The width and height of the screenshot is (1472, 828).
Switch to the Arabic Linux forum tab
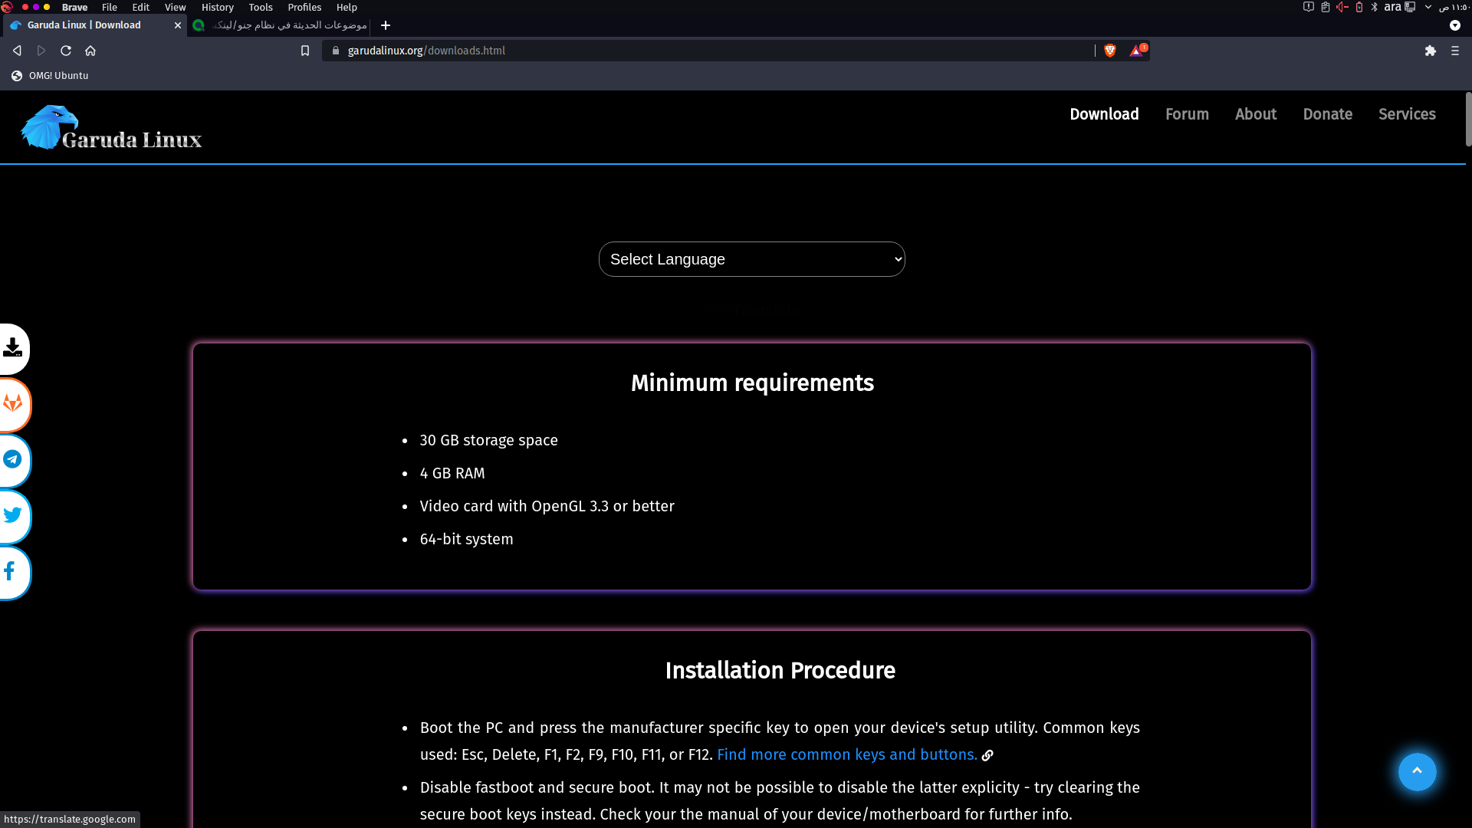click(281, 25)
